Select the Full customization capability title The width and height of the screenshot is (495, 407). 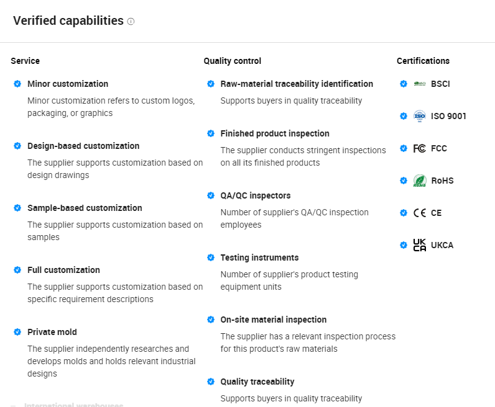63,270
